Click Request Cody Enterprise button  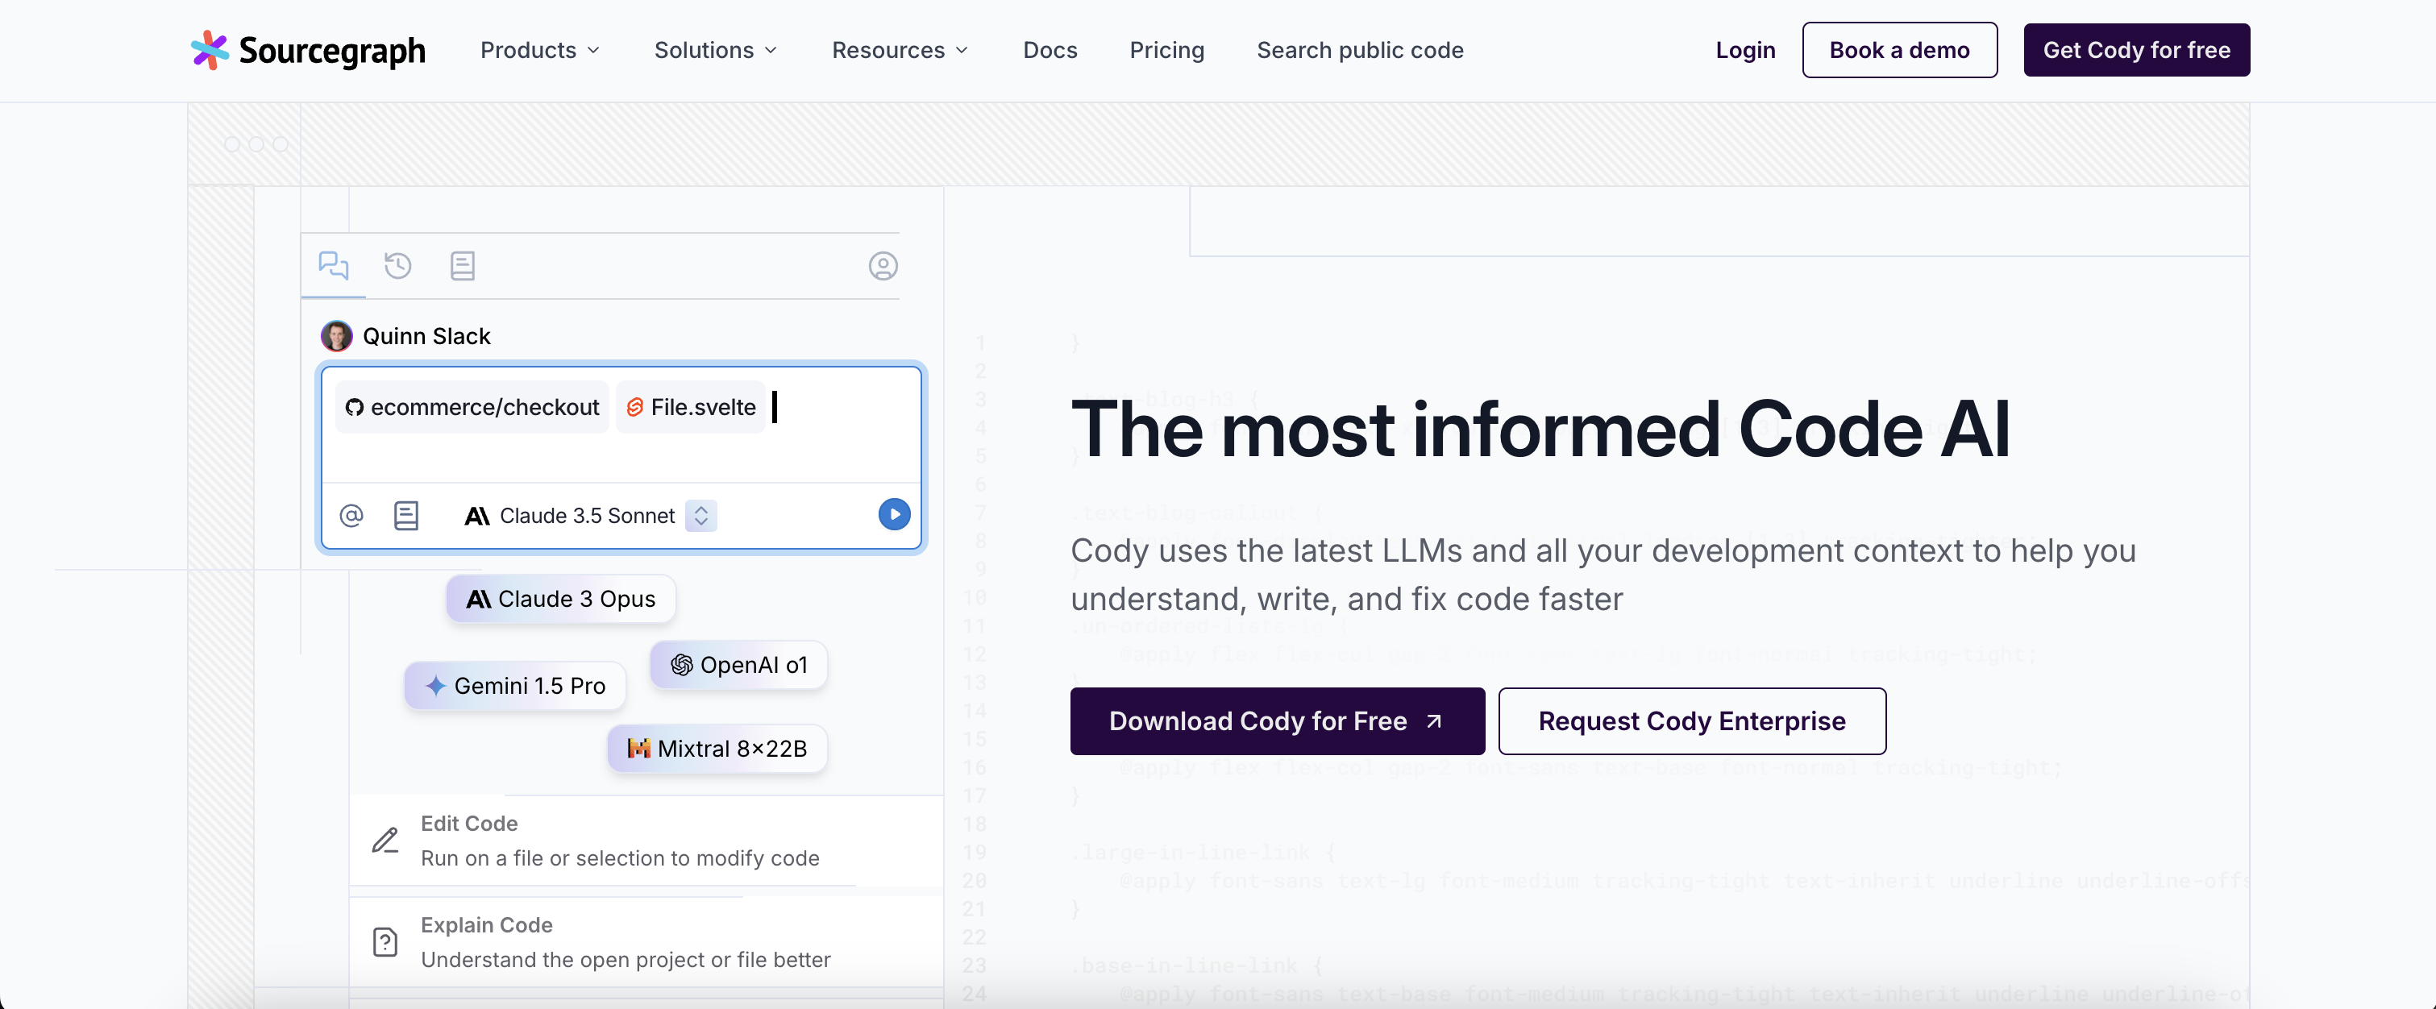tap(1692, 720)
